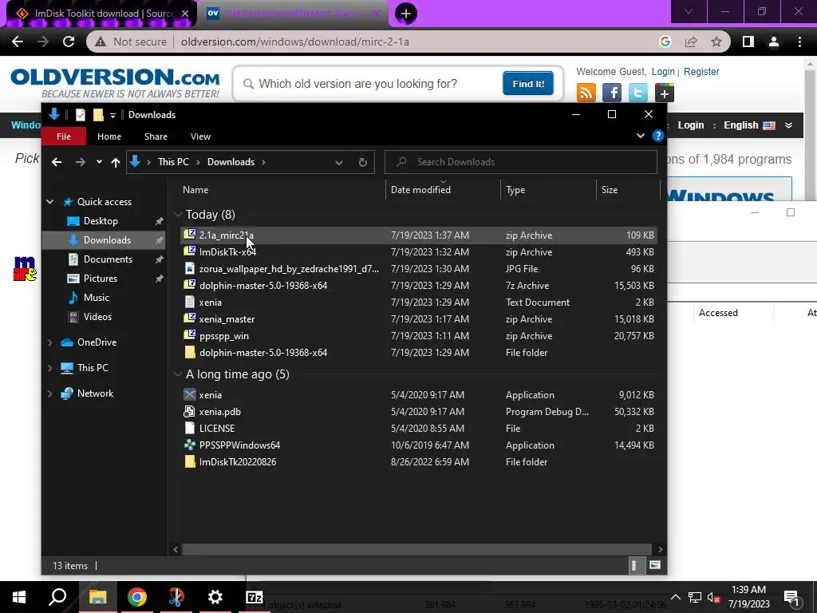Open the View ribbon tab
Screen dimensions: 817x613
(200, 136)
